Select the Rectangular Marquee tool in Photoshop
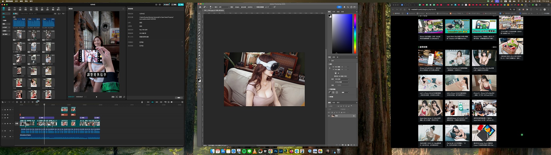Image resolution: width=551 pixels, height=155 pixels. point(199,16)
